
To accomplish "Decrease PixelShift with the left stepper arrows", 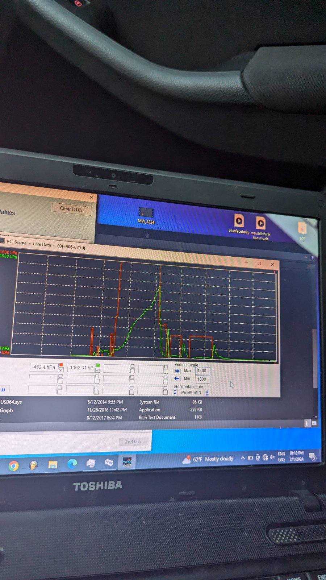I will [x=175, y=392].
